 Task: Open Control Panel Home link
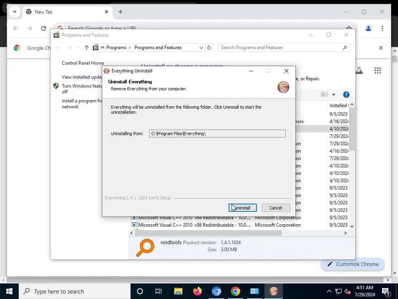pyautogui.click(x=83, y=63)
